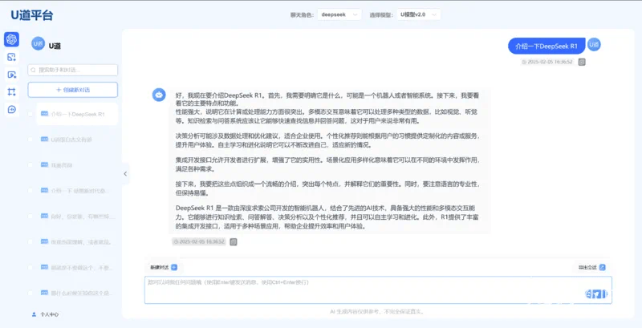Open the conversation starting 那什么ai模型
Image resolution: width=642 pixels, height=328 pixels.
point(77,294)
